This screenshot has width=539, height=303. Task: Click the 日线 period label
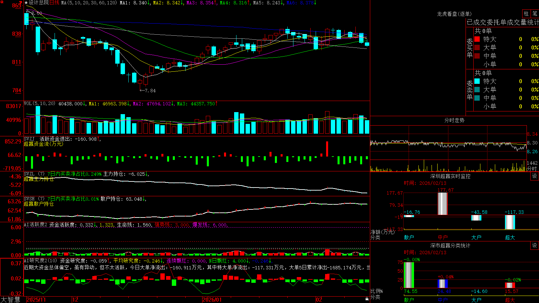coord(54,3)
